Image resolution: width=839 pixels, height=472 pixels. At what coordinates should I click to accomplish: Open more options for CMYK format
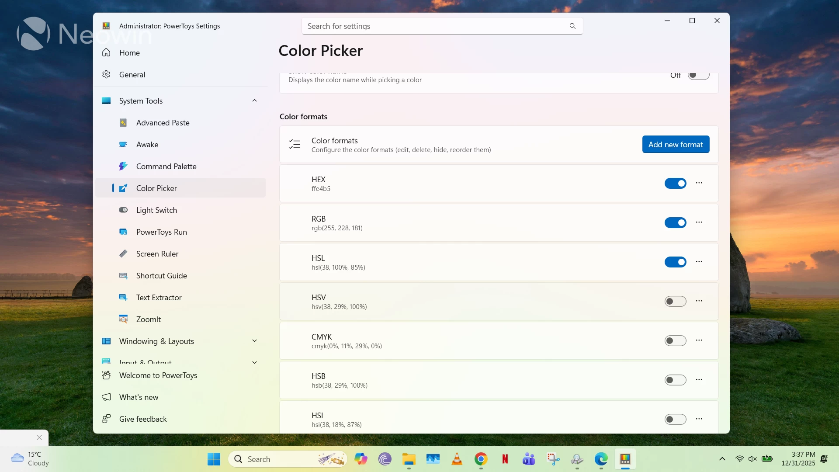point(699,340)
